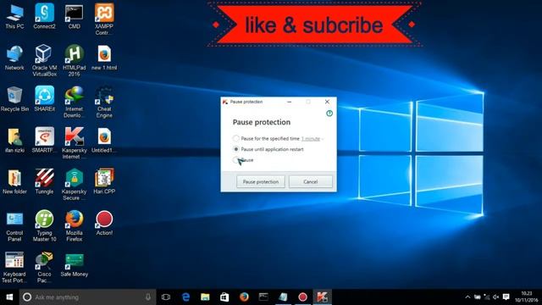The width and height of the screenshot is (542, 305).
Task: Click Cancel in Pause protection dialog
Action: click(x=311, y=181)
